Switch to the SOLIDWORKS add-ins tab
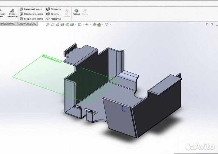 [x=8, y=24]
